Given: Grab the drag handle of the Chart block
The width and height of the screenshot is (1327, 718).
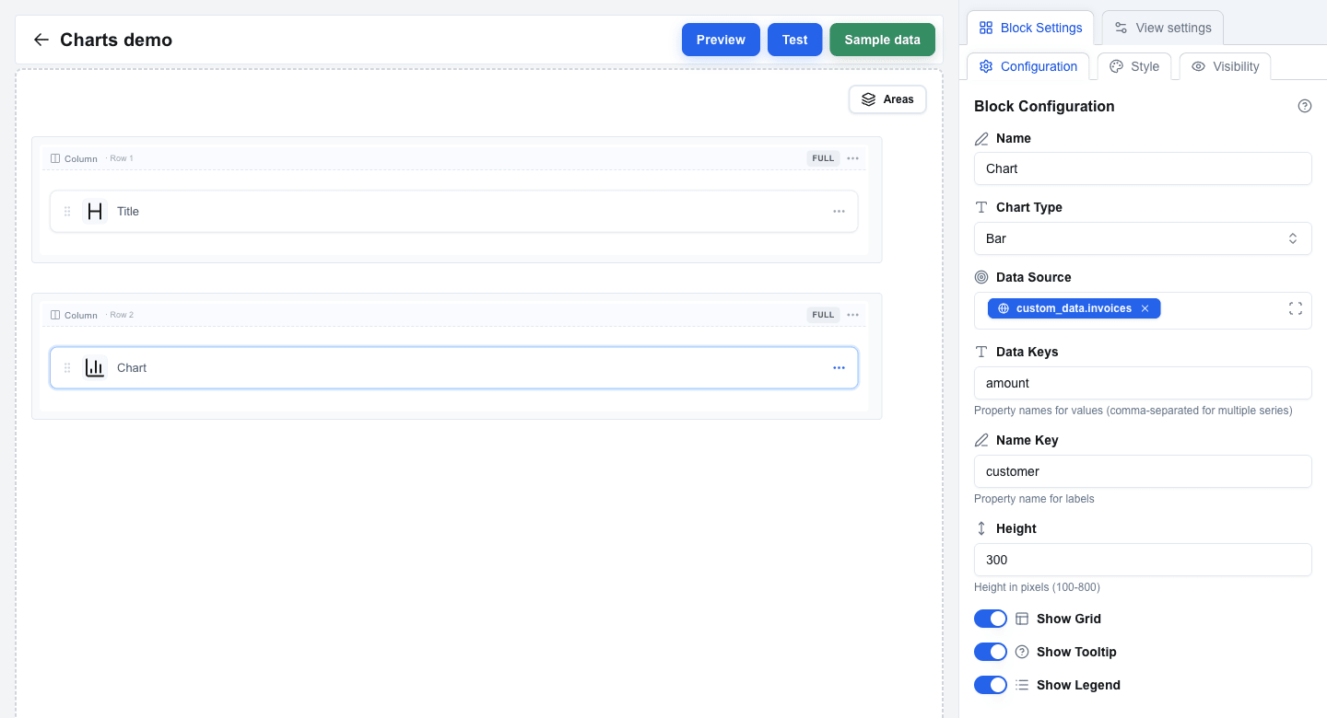Looking at the screenshot, I should [x=67, y=368].
